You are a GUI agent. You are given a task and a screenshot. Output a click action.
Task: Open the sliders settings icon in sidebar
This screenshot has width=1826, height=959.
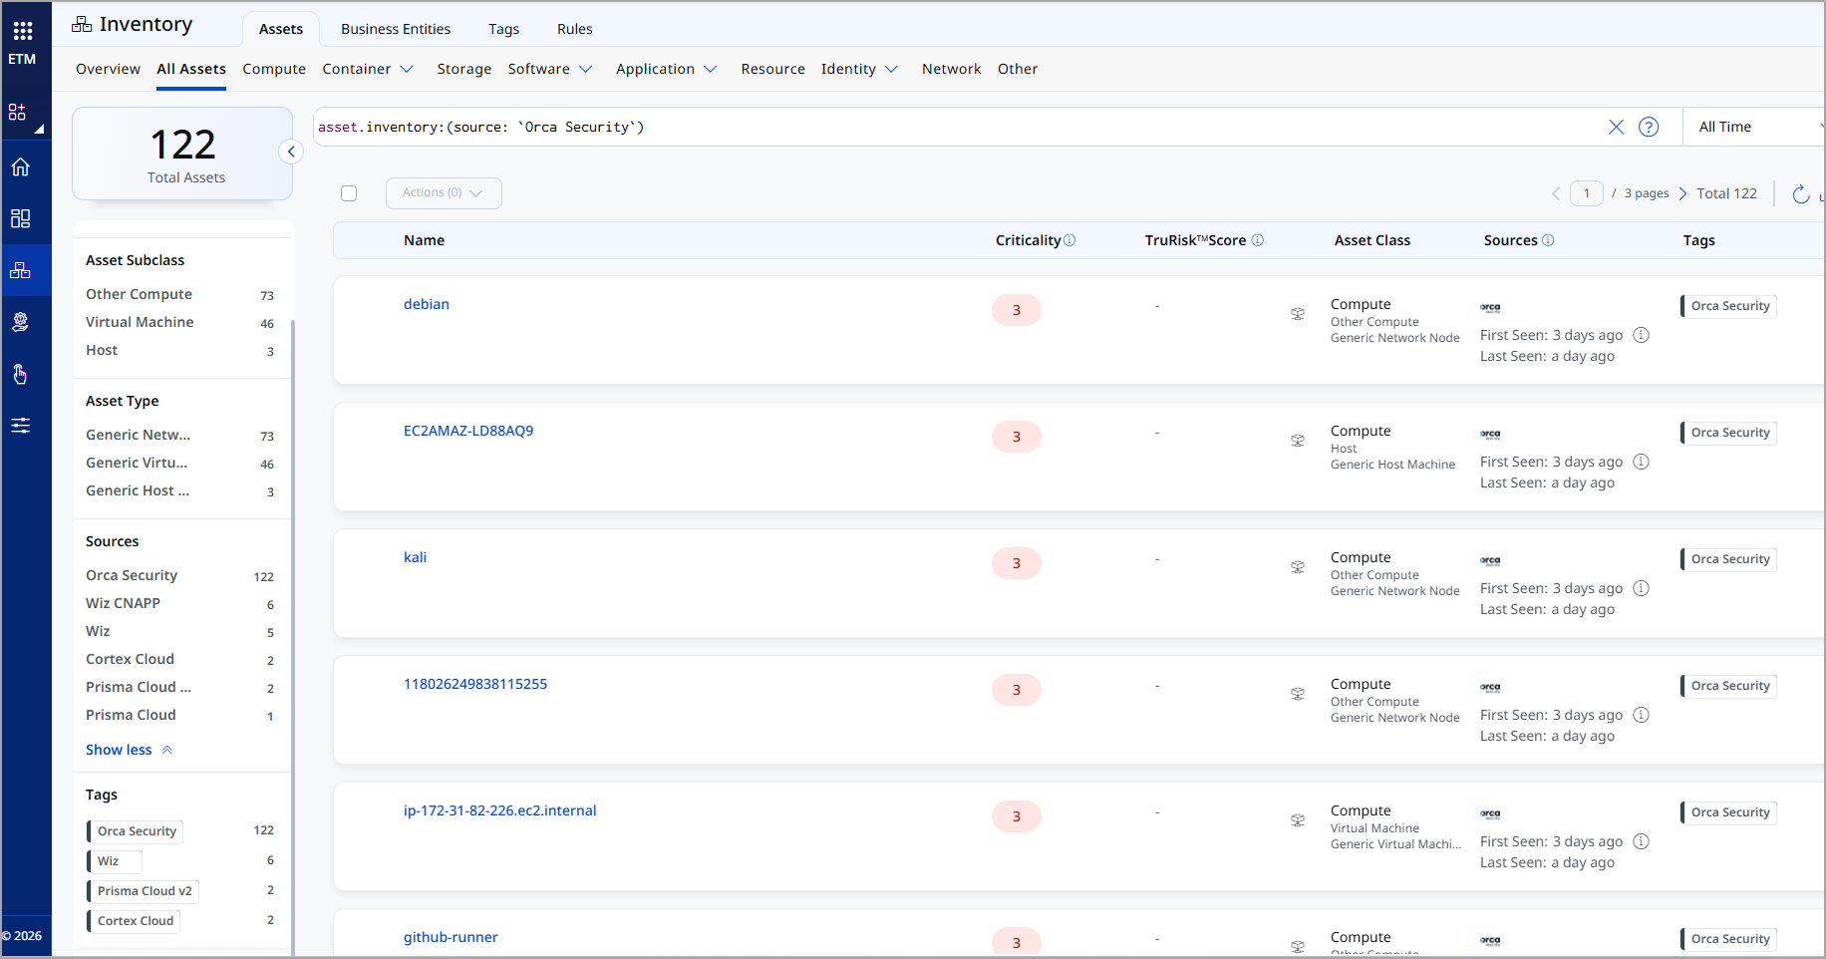(20, 426)
